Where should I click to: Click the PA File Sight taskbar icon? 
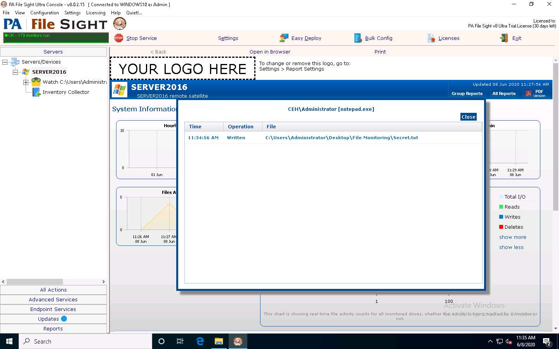tap(238, 341)
